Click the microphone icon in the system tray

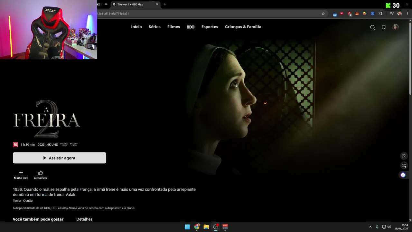click(x=377, y=227)
